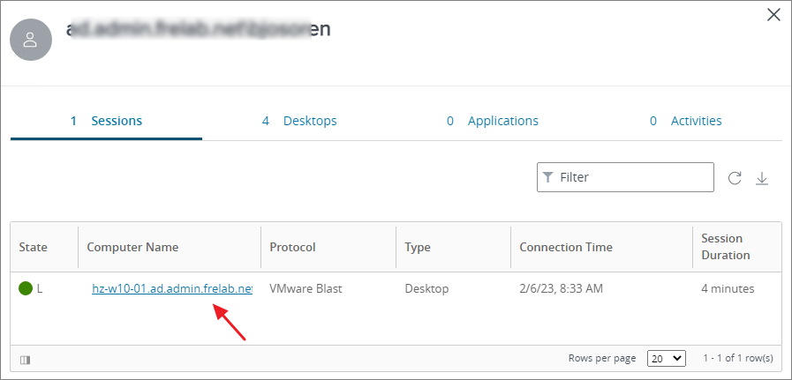Sort by Session Duration column header

[725, 247]
